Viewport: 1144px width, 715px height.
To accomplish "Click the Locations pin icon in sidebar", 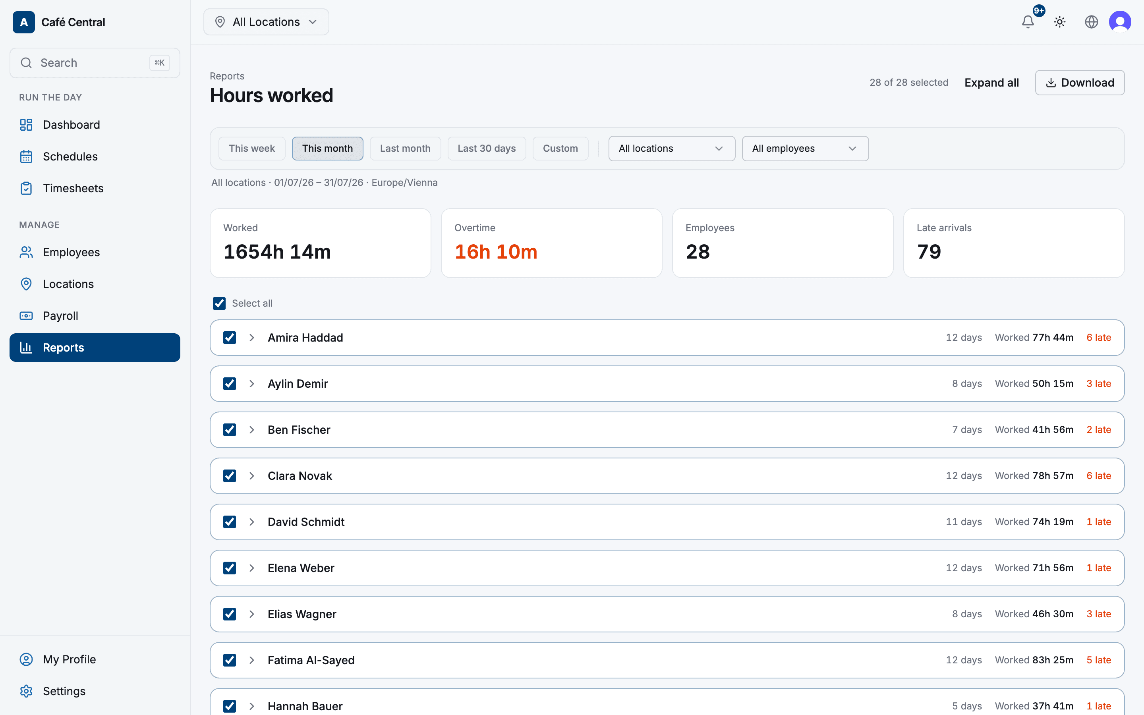I will (26, 284).
